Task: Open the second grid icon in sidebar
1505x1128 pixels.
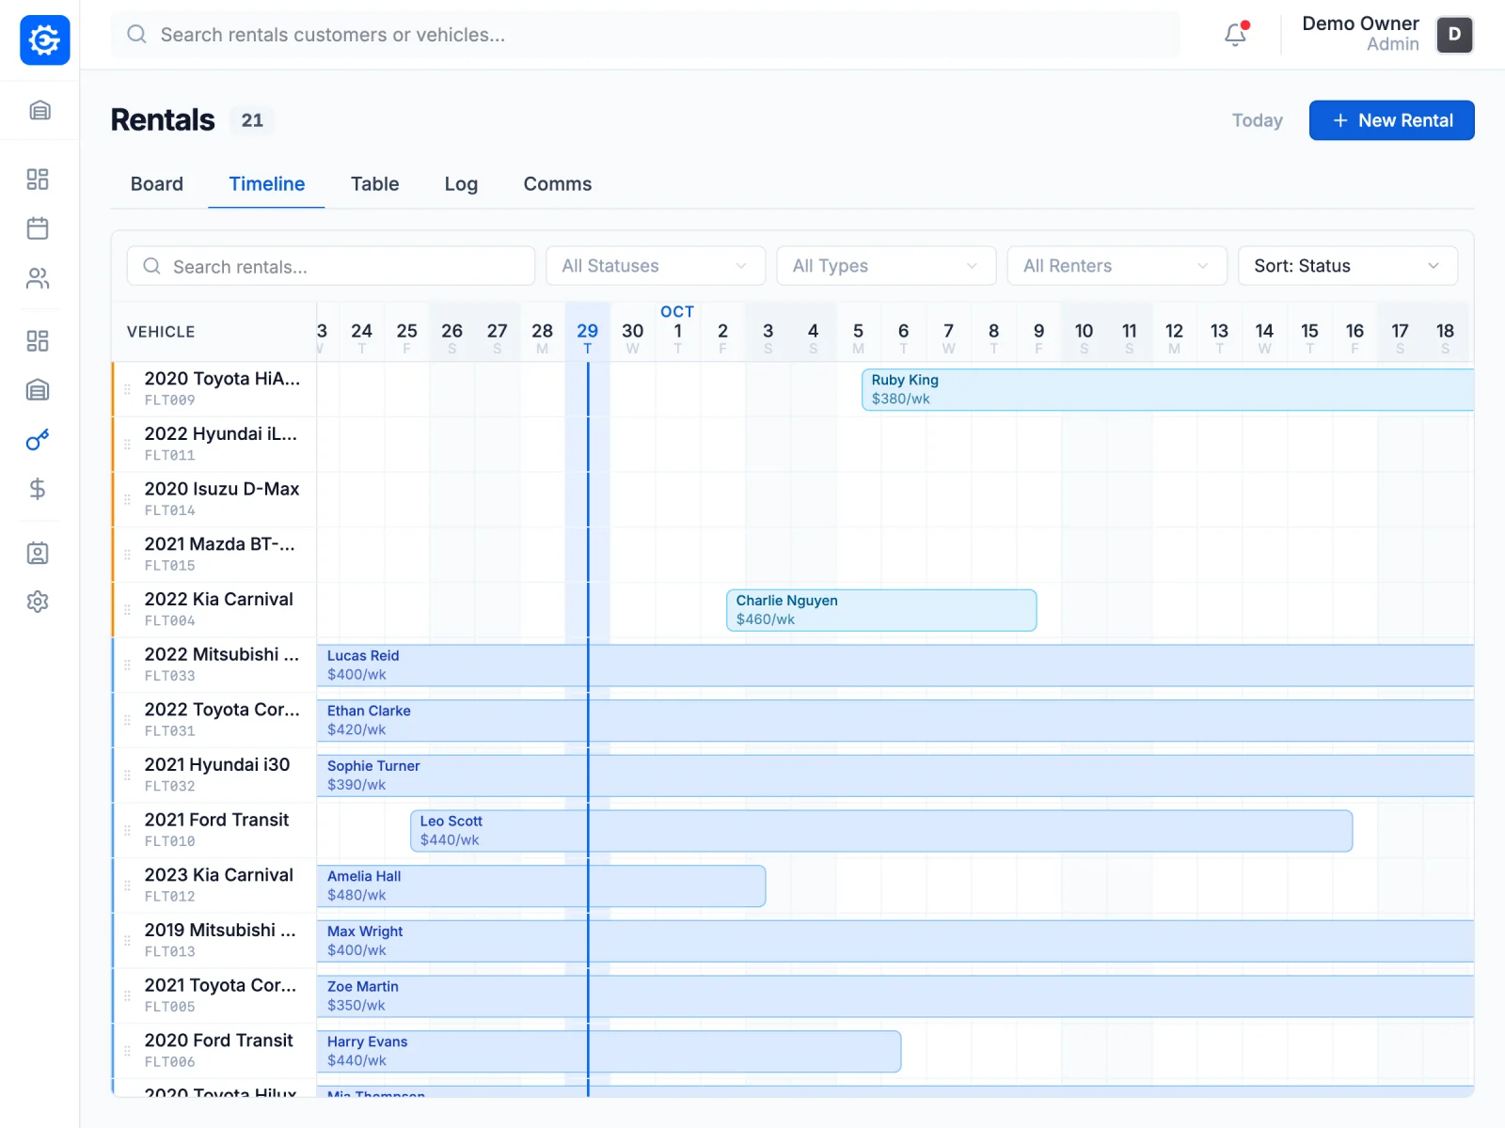Action: coord(38,341)
